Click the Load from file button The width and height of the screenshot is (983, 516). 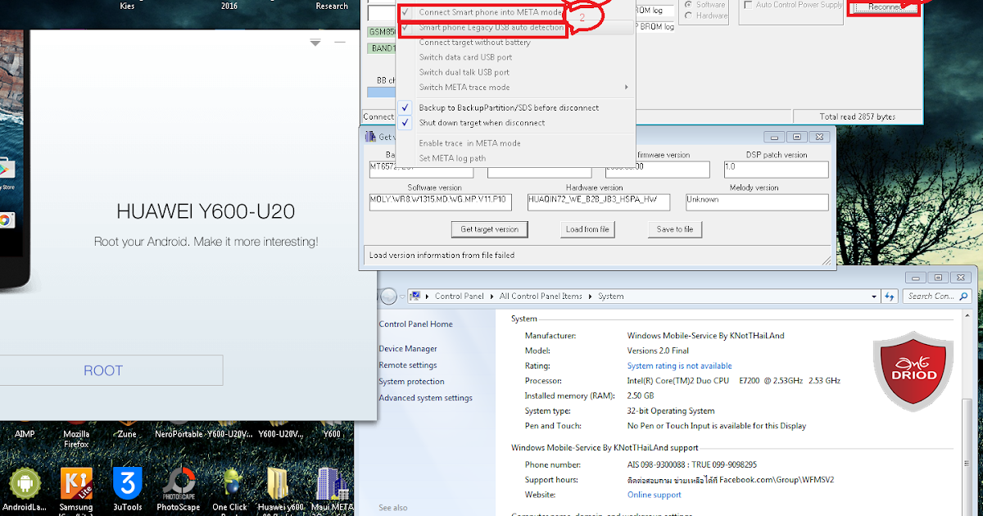pyautogui.click(x=587, y=229)
